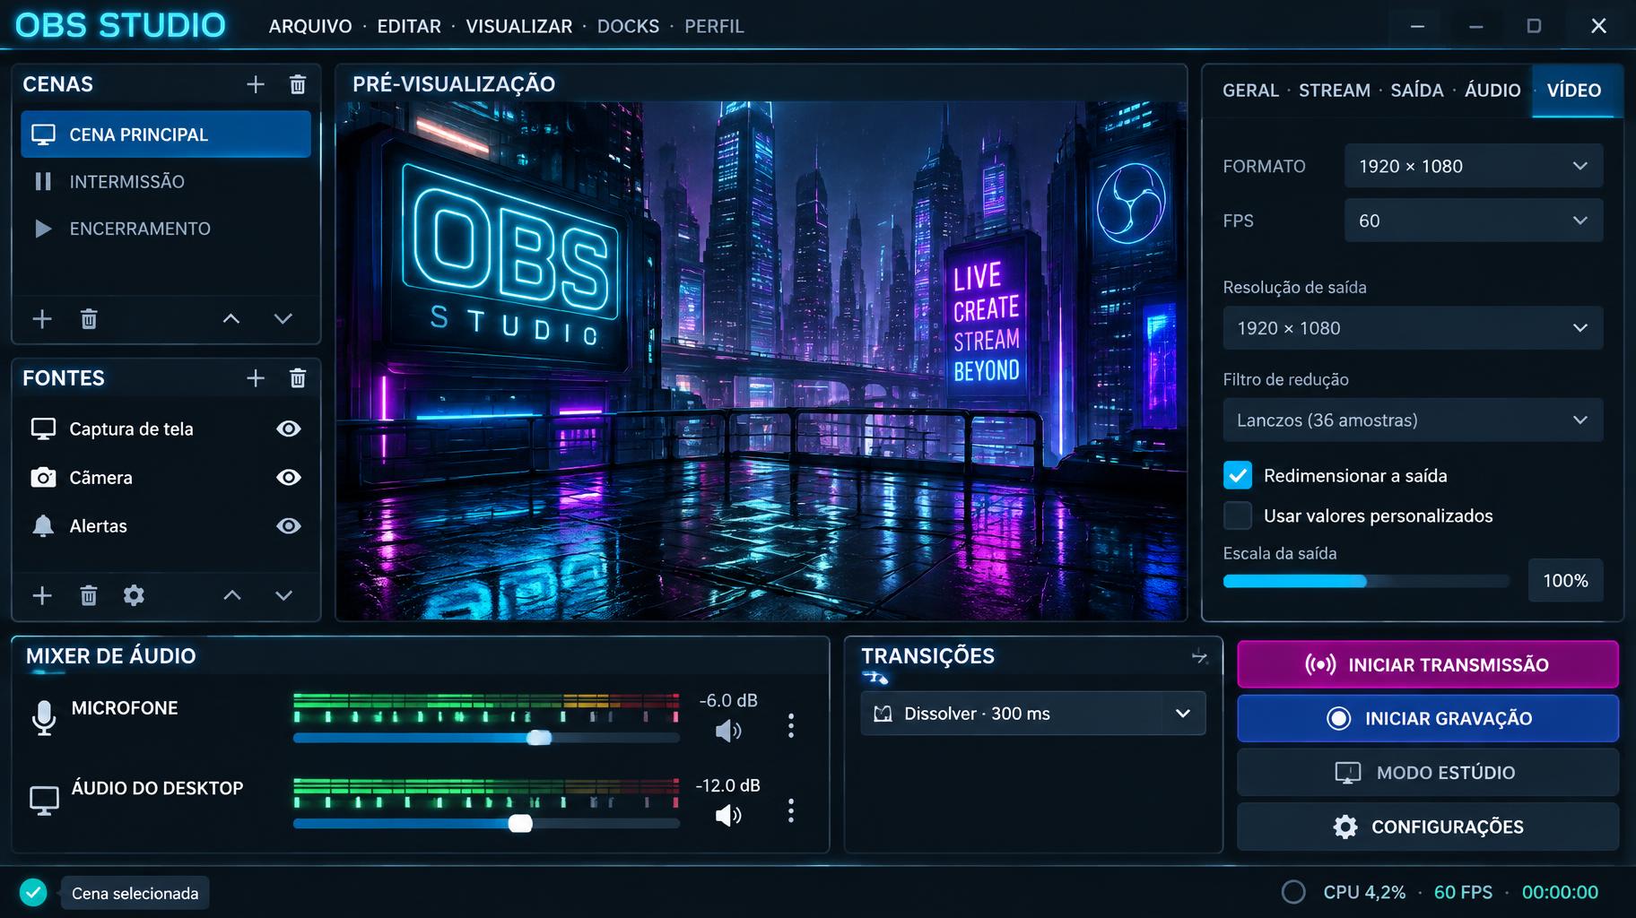The width and height of the screenshot is (1636, 918).
Task: Remove source using Fontes header trash icon
Action: coord(298,378)
